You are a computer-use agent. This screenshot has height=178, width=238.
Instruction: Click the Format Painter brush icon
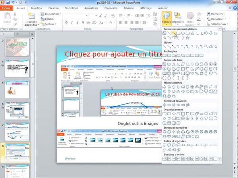click(x=15, y=24)
